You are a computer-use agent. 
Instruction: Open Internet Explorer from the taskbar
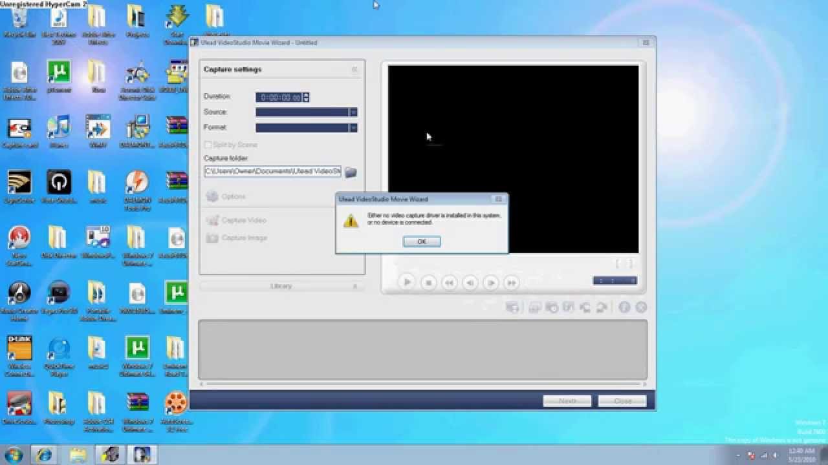(45, 454)
